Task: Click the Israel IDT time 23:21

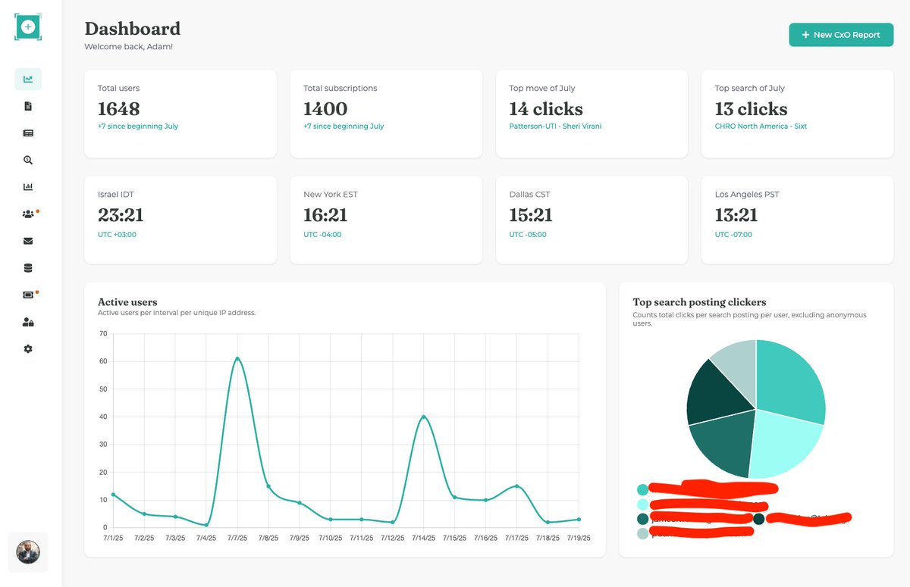Action: 121,215
